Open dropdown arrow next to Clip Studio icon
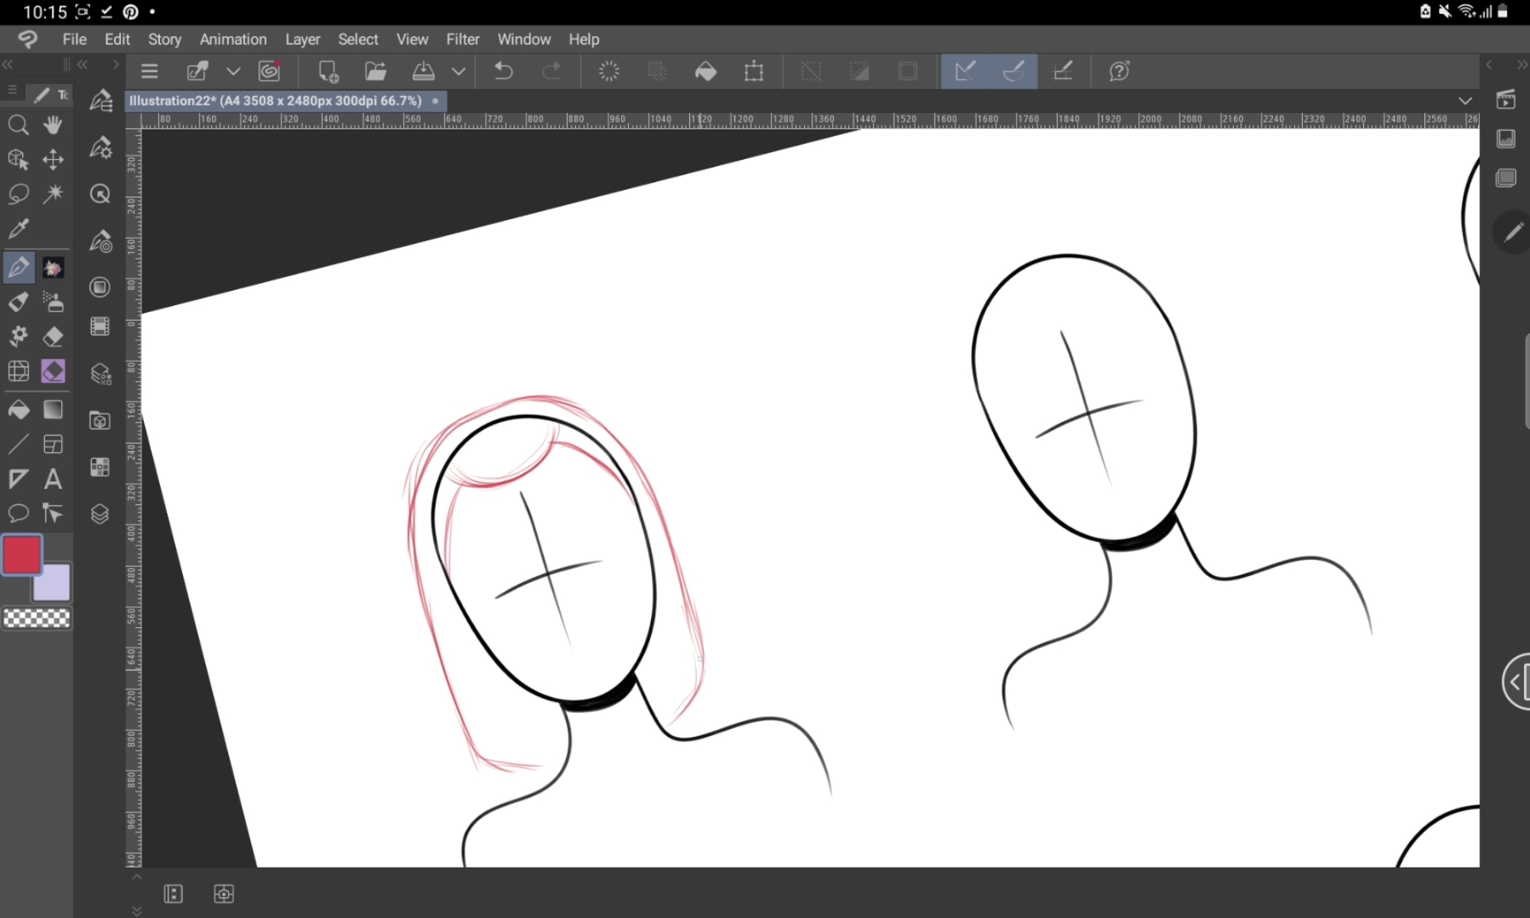Viewport: 1530px width, 918px height. click(233, 71)
